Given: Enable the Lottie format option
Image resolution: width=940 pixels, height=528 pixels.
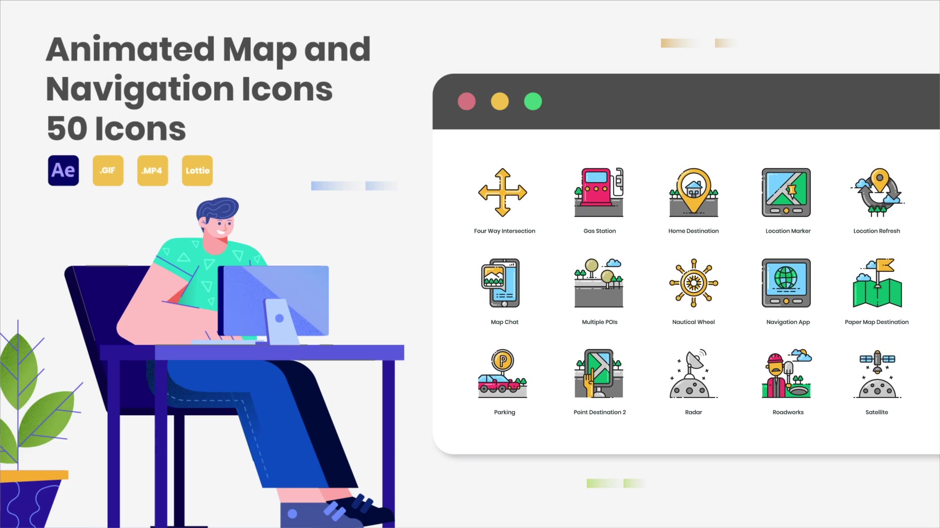Looking at the screenshot, I should 197,170.
